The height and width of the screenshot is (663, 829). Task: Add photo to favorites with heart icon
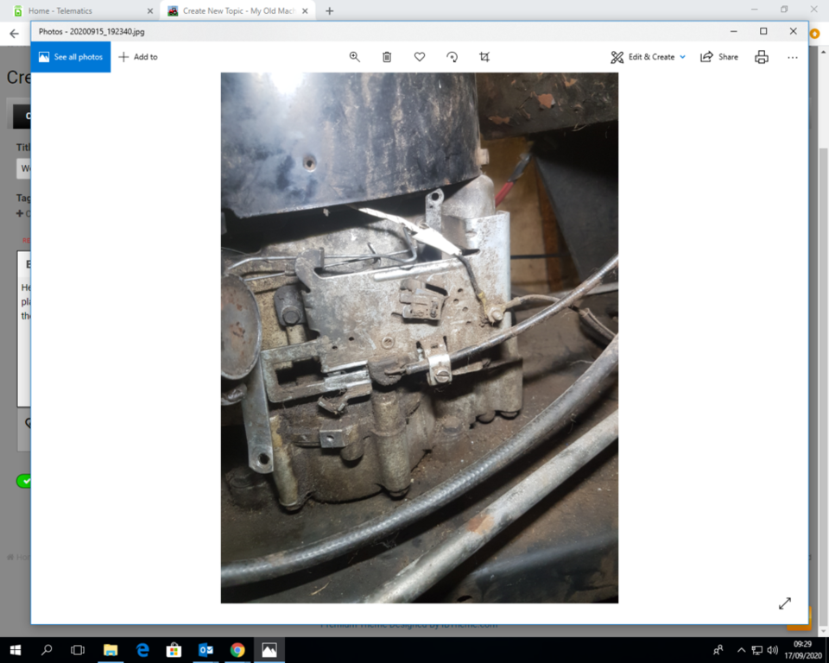pyautogui.click(x=420, y=57)
